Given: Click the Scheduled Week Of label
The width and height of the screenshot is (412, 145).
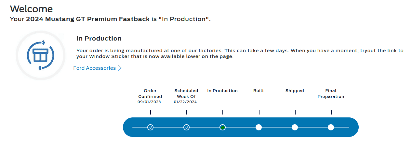Looking at the screenshot, I should [x=186, y=94].
